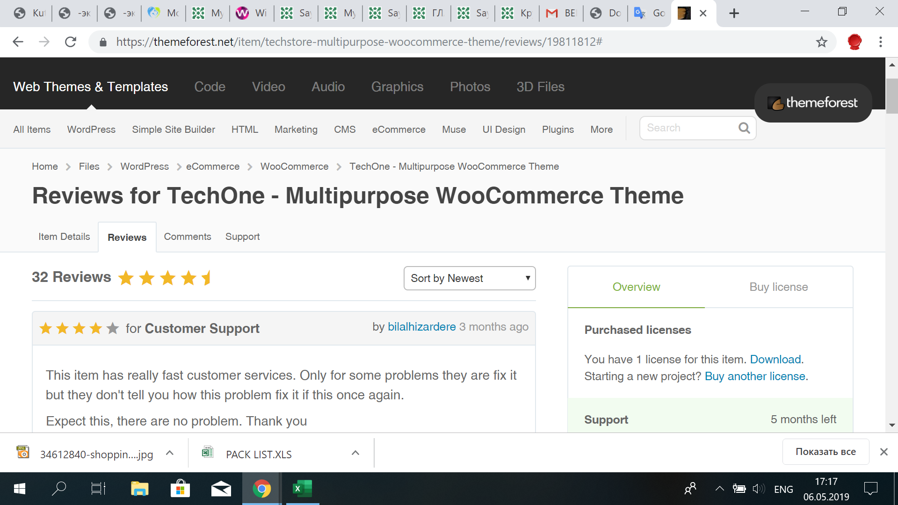Expand options for the 34612840-shoppin jpg download
Viewport: 898px width, 505px height.
pos(170,453)
